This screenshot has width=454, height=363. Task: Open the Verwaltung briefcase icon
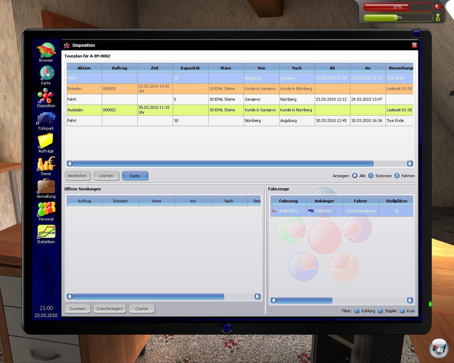pos(46,187)
